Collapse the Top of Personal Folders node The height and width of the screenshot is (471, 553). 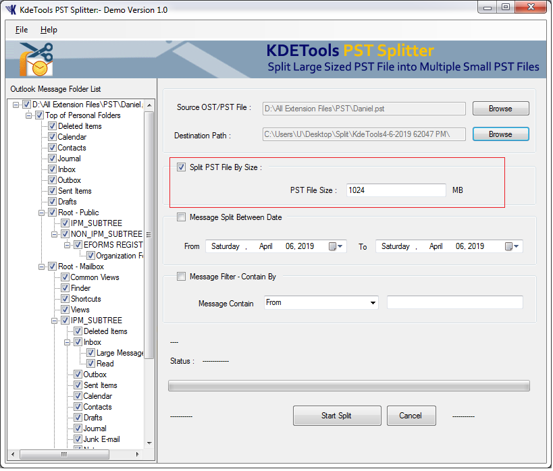coord(30,115)
